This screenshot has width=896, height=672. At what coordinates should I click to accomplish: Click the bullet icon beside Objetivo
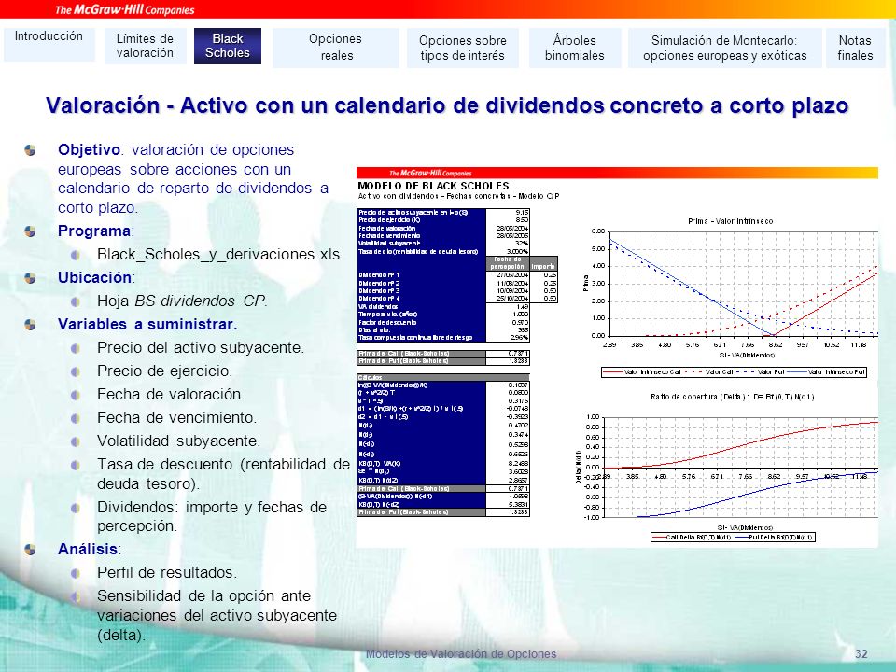(x=30, y=149)
